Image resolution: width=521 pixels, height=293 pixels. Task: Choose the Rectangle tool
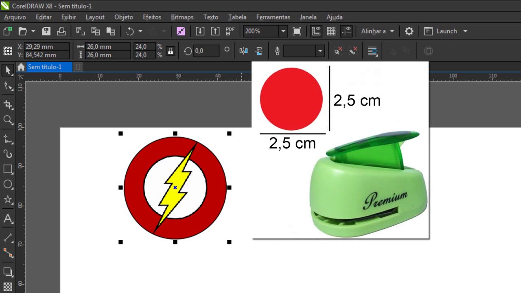(x=8, y=169)
